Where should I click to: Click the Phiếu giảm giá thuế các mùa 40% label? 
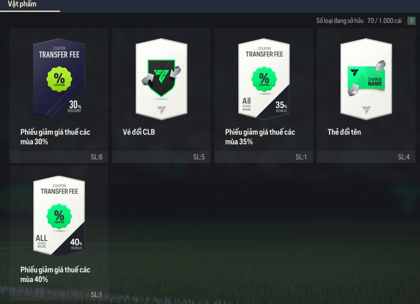[55, 274]
